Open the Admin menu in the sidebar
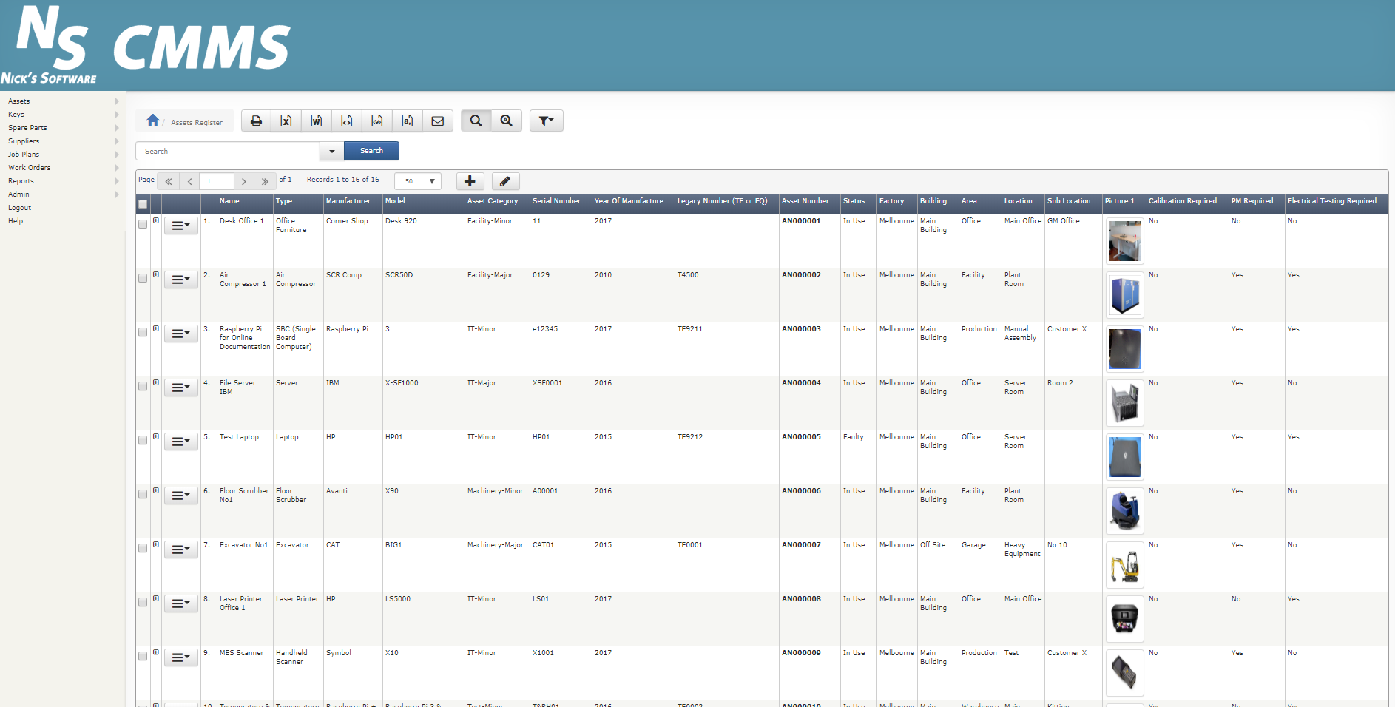This screenshot has width=1395, height=707. click(19, 194)
